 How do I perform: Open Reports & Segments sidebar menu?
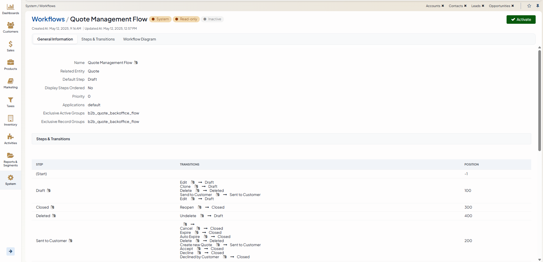11,159
